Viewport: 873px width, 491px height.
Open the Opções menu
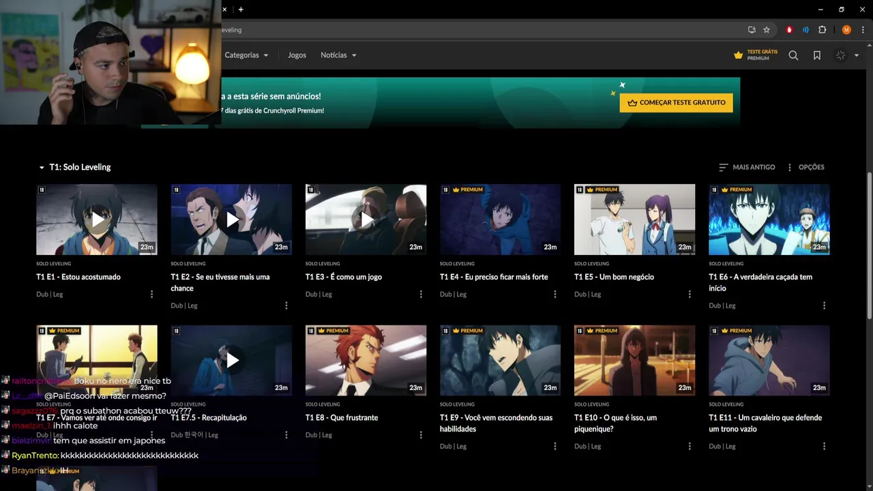tap(805, 167)
